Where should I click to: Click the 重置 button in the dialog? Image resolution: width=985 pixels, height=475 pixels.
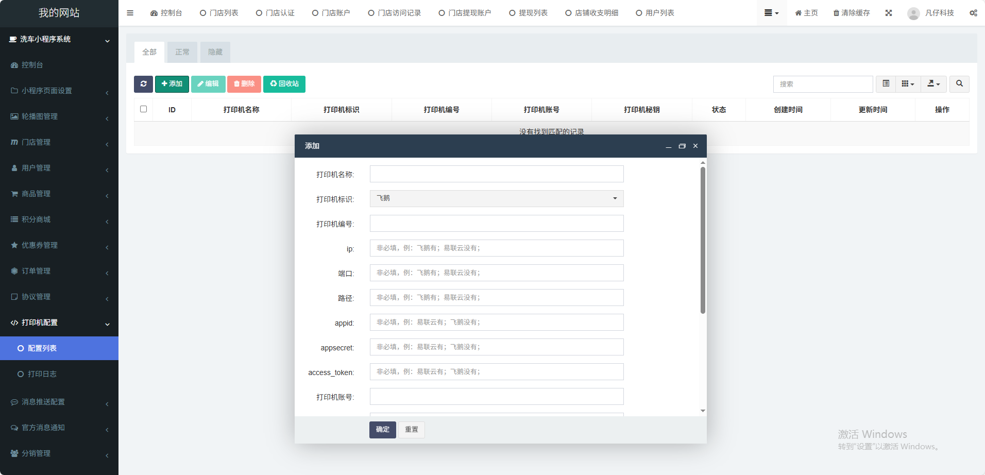(x=411, y=430)
